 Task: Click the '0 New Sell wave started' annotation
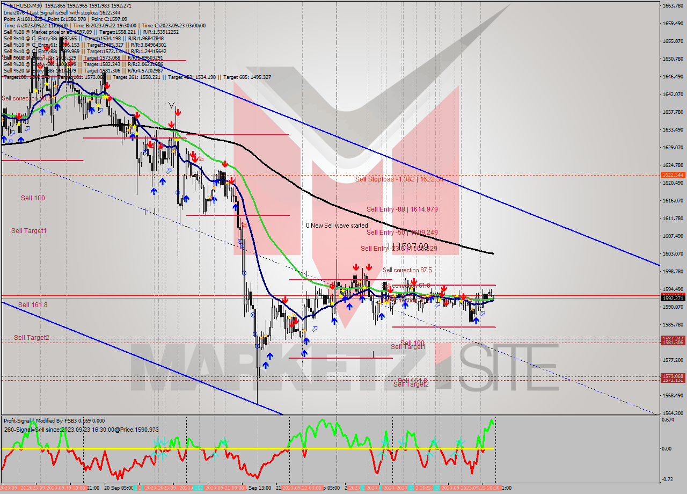337,226
